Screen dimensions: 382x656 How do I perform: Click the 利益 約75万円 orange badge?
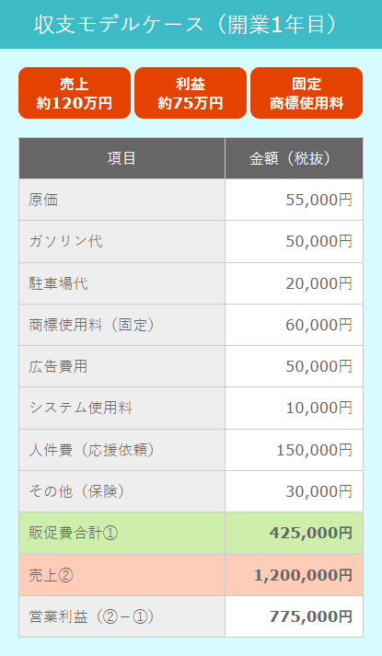(x=191, y=93)
